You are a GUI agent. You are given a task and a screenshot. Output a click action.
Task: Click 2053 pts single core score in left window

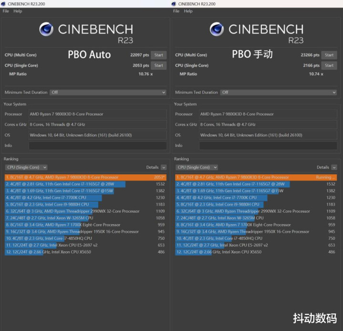[141, 65]
